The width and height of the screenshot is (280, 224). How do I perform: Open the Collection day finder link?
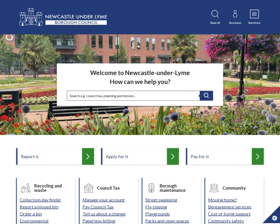click(x=40, y=200)
